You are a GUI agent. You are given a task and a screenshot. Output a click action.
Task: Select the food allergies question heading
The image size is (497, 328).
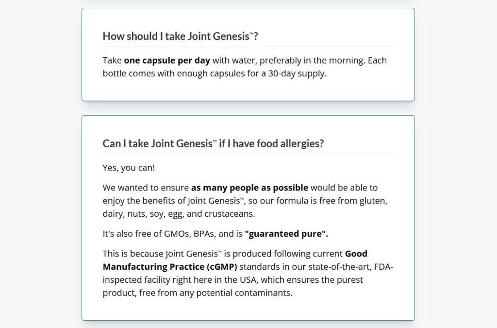pos(213,143)
